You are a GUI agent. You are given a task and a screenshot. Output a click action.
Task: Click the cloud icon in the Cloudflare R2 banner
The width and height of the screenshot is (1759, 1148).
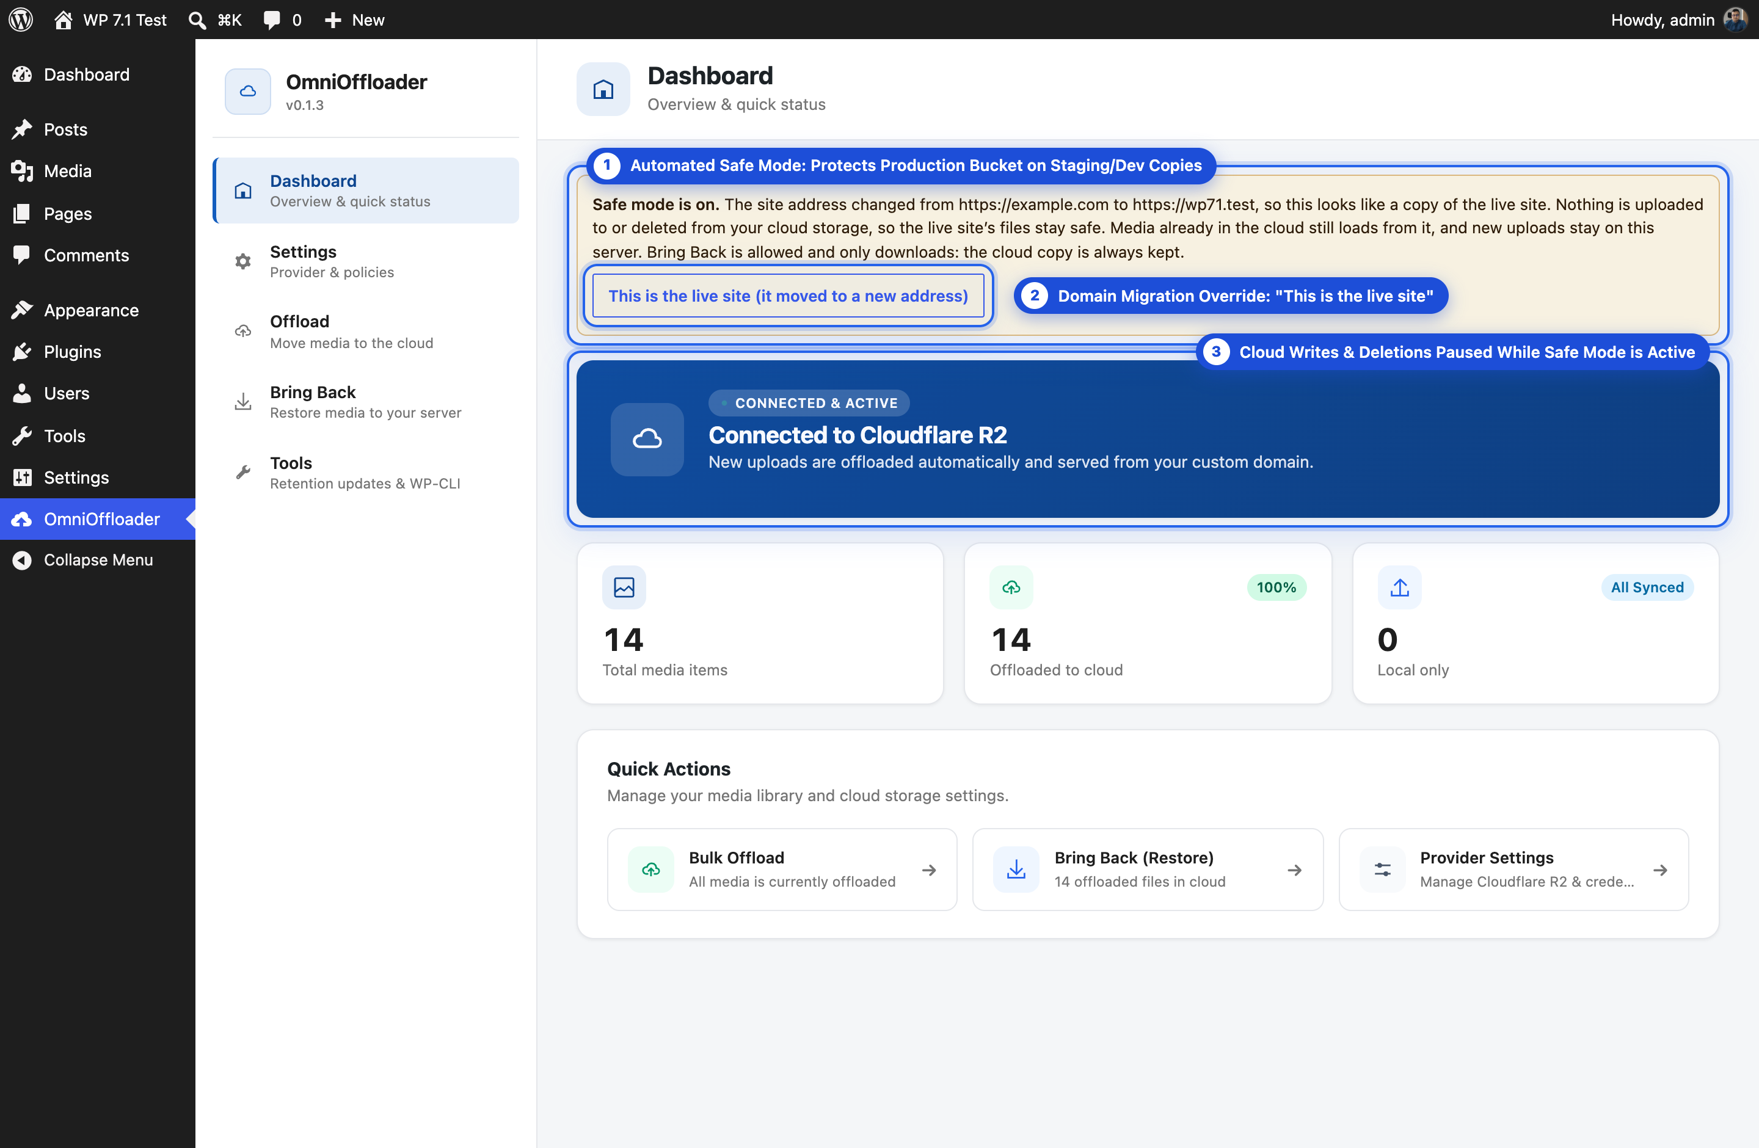[x=647, y=439]
